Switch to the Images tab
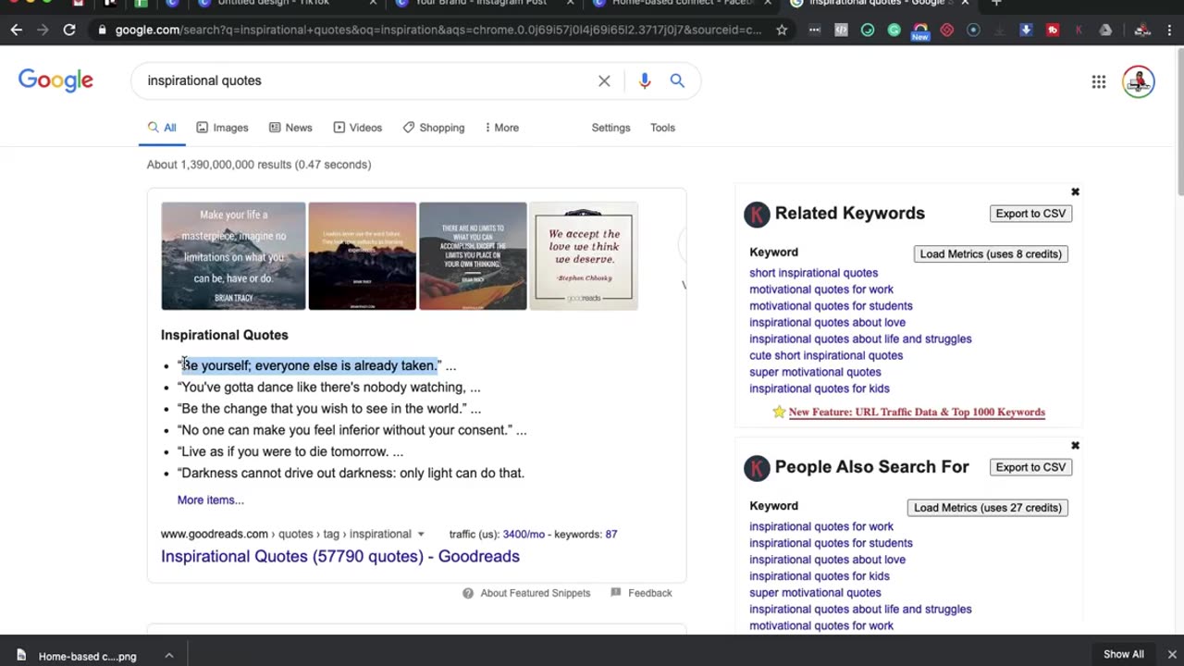 [222, 128]
